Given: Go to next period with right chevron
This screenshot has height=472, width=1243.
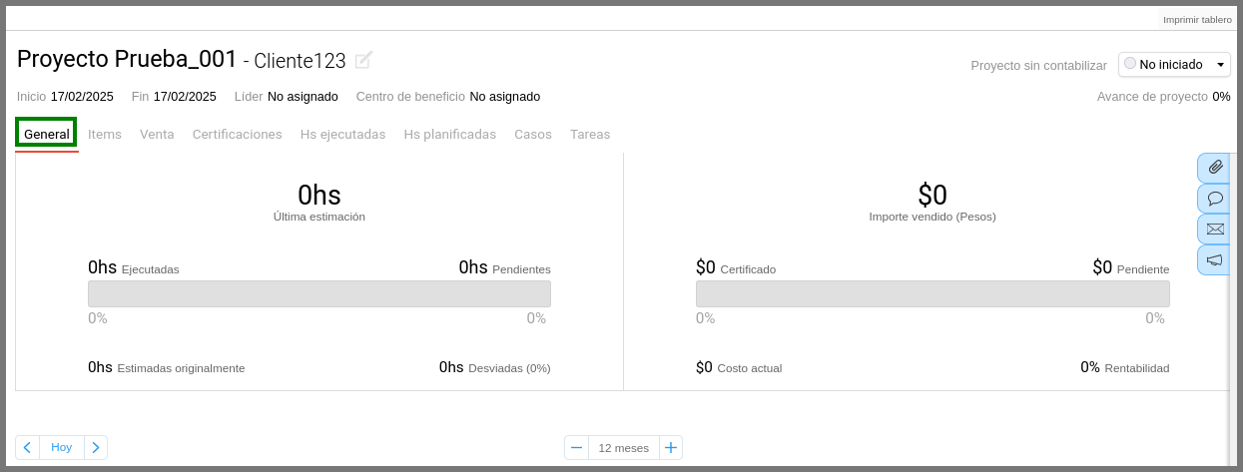Looking at the screenshot, I should coord(96,447).
